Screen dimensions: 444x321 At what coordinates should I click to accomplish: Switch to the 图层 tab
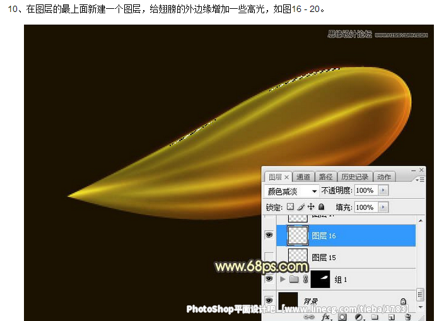[x=275, y=177]
